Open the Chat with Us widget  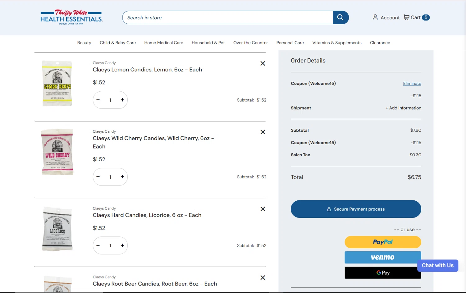pyautogui.click(x=438, y=265)
